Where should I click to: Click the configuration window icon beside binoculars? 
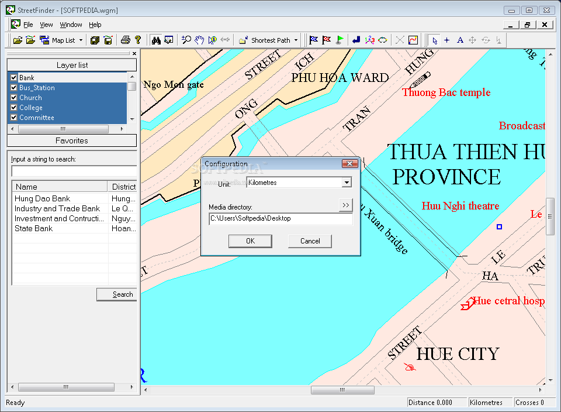click(169, 40)
